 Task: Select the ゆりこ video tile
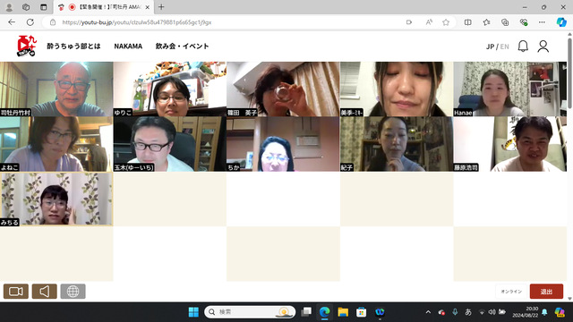coord(170,89)
